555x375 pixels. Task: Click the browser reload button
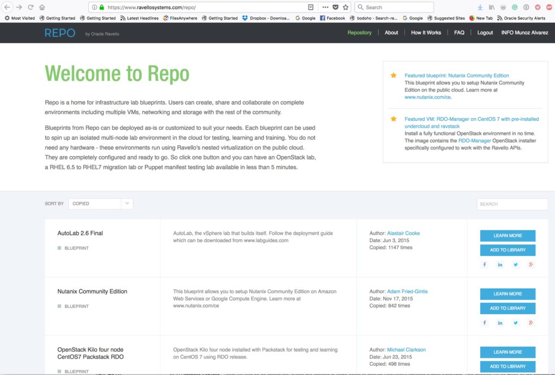tap(30, 7)
